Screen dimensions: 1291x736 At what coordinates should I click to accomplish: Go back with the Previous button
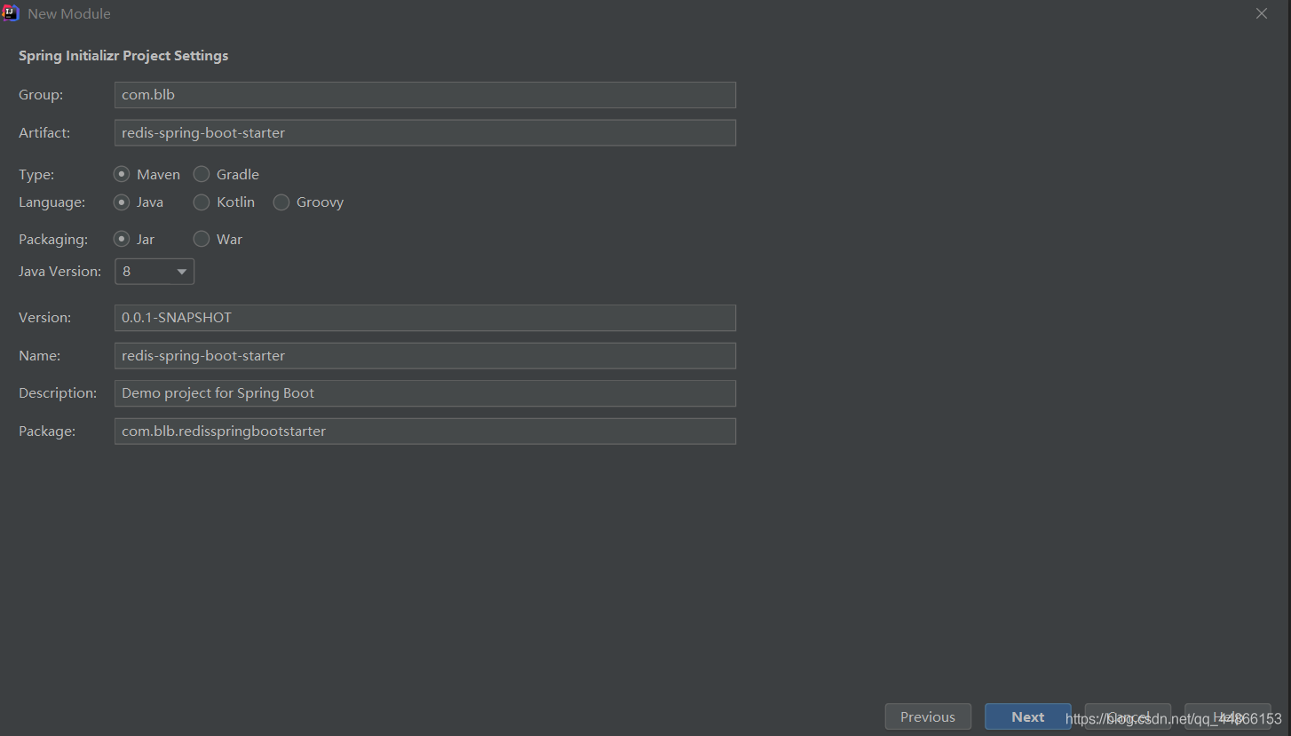928,717
